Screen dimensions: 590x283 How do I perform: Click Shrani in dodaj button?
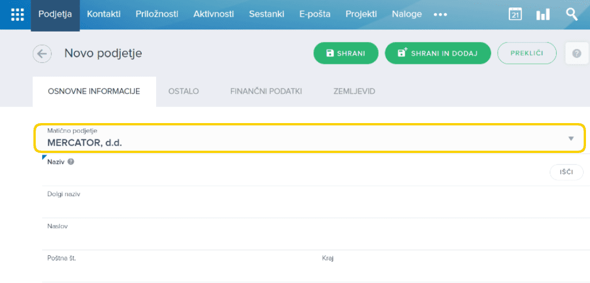[438, 53]
